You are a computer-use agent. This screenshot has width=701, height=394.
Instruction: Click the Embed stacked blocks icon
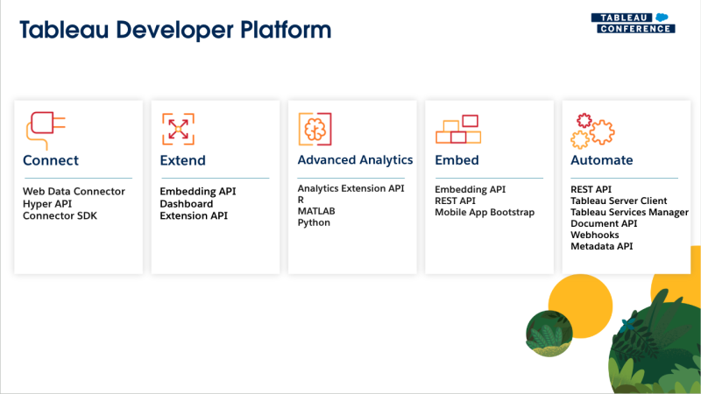coord(458,129)
